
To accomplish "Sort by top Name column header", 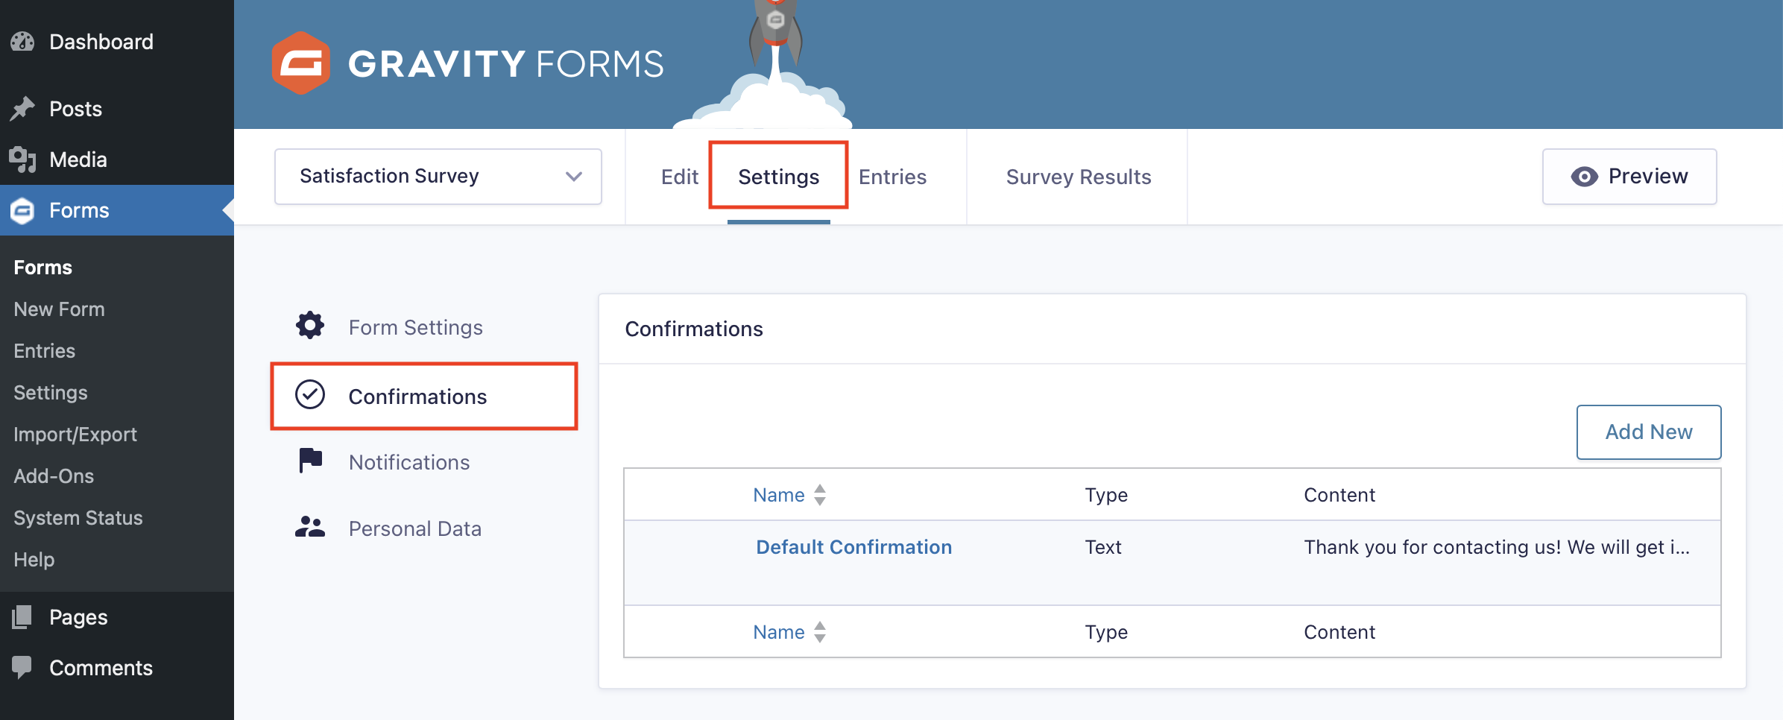I will click(778, 495).
